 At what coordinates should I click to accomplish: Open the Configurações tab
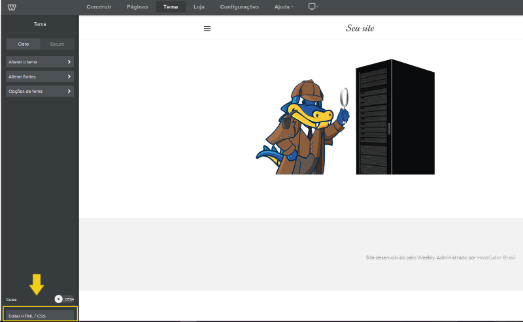(239, 7)
